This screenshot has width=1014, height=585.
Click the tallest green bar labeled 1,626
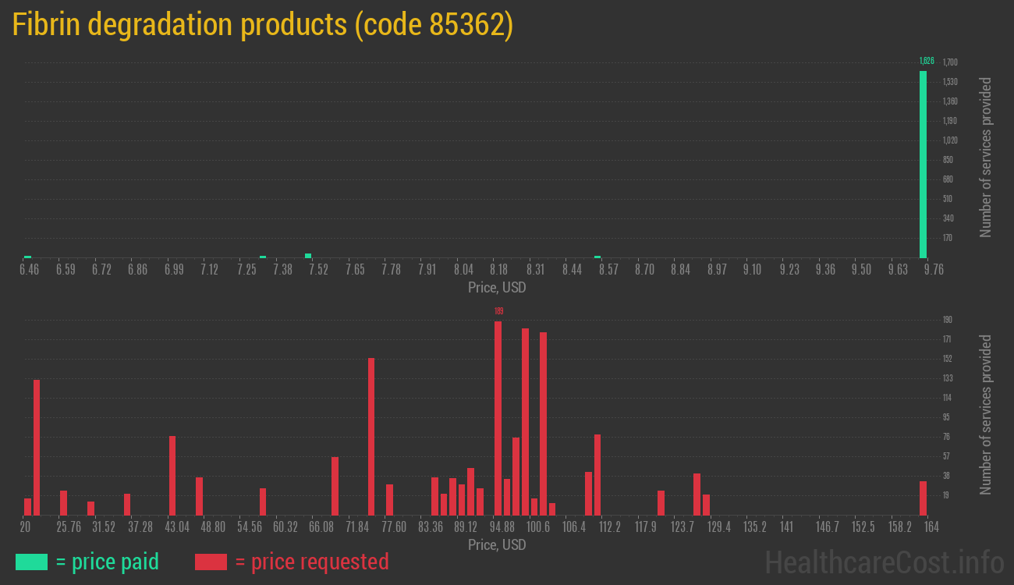923,164
